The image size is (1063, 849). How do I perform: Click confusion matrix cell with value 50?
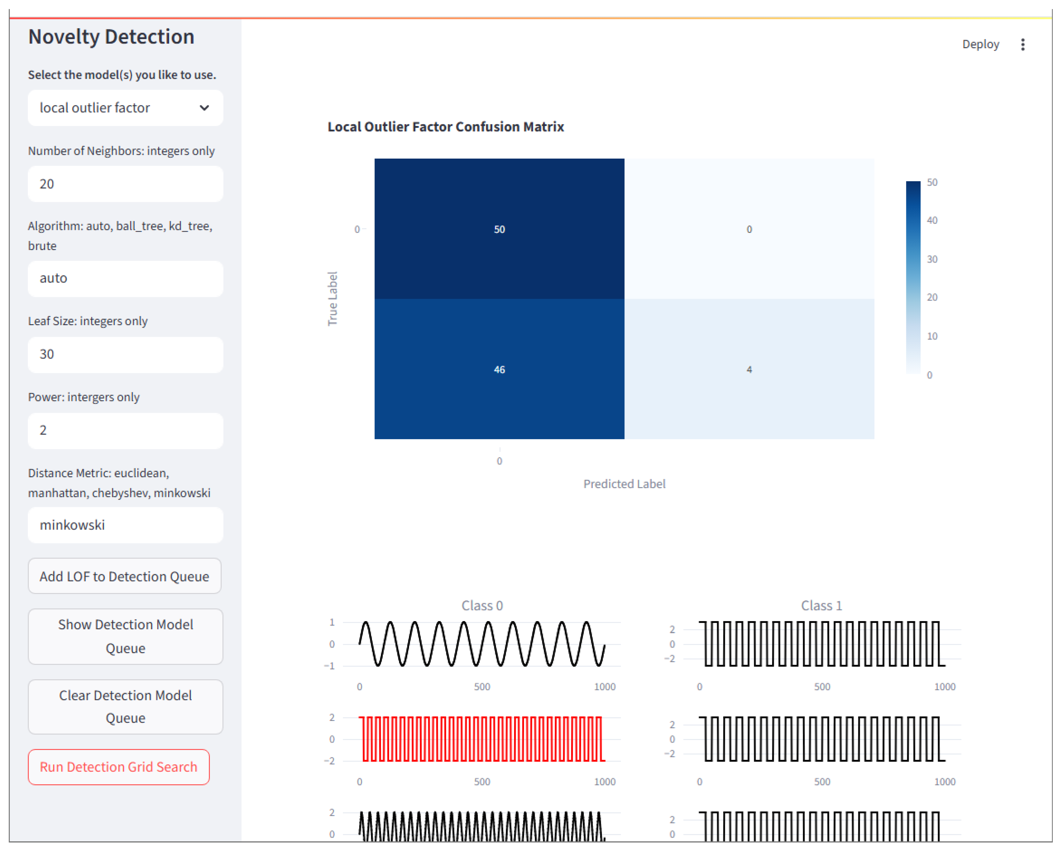pos(499,229)
